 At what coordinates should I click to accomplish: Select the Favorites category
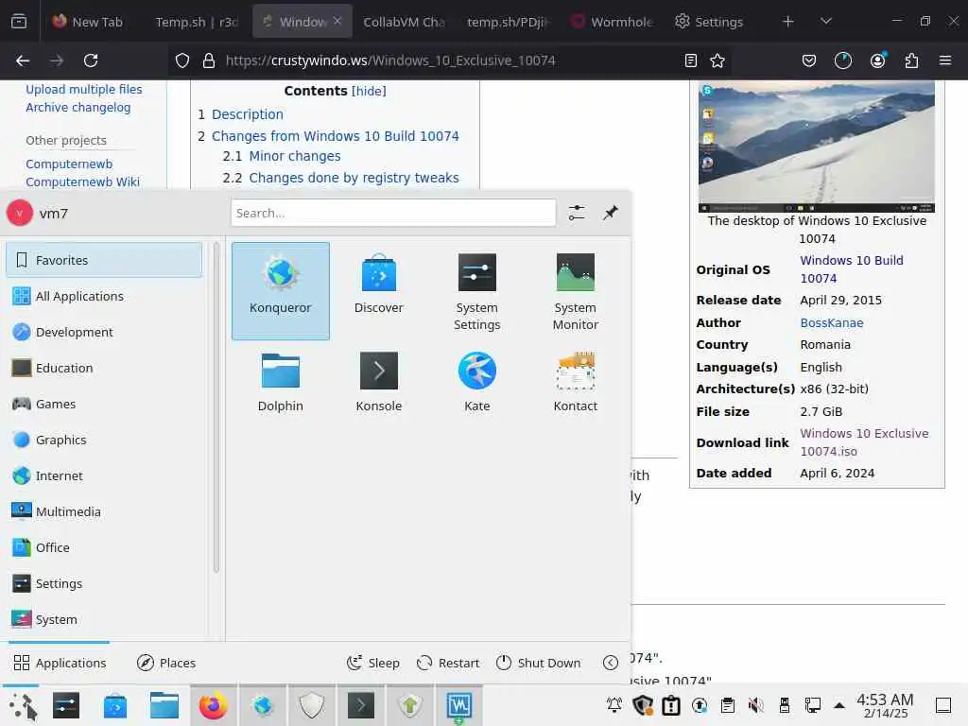[x=104, y=260]
